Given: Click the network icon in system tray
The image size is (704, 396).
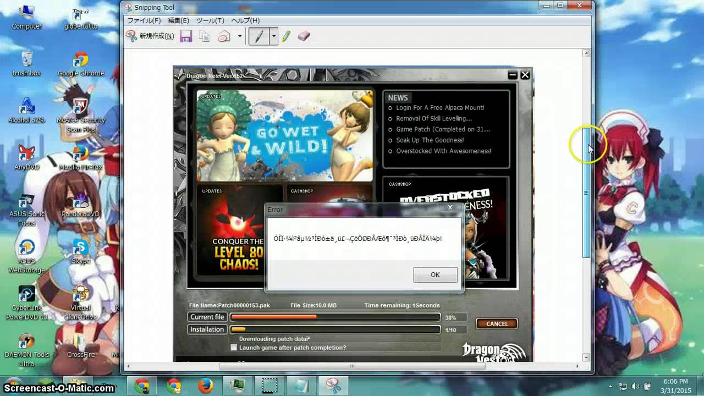Looking at the screenshot, I should 623,386.
